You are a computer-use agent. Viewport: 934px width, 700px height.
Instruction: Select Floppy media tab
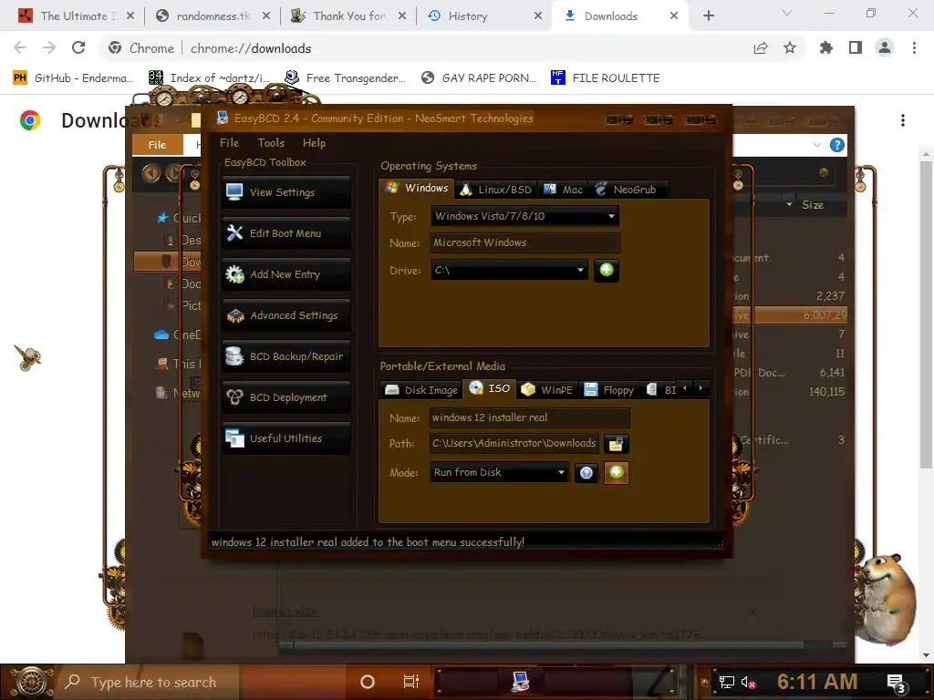(x=608, y=390)
